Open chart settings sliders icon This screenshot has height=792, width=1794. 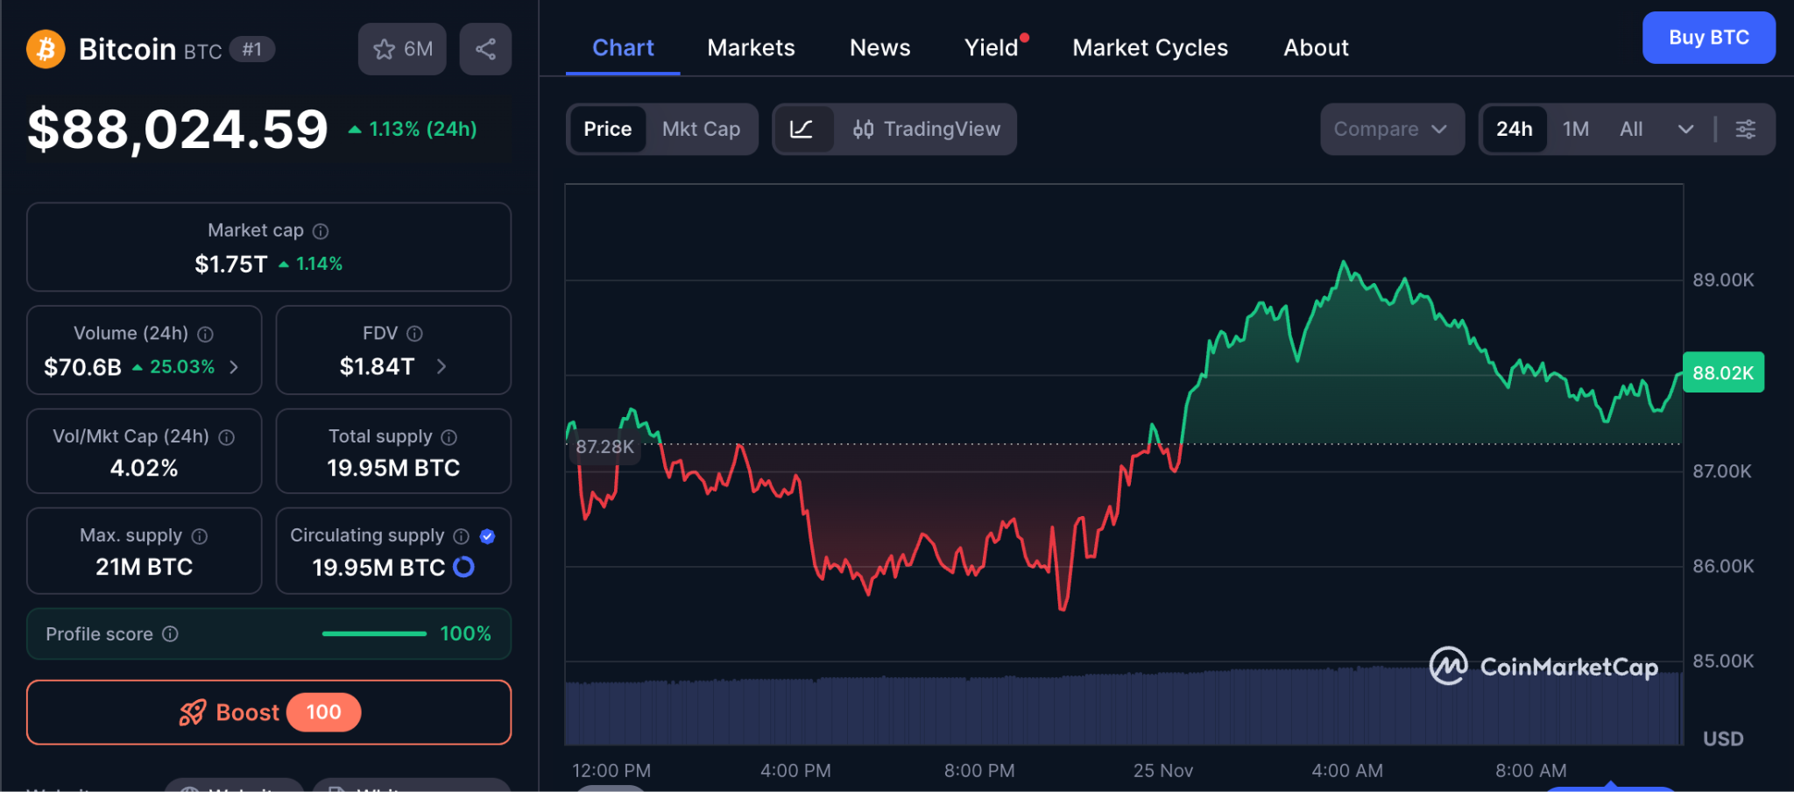pyautogui.click(x=1745, y=130)
